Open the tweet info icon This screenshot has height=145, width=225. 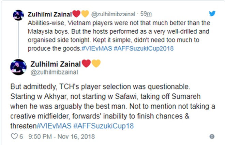tap(212, 136)
